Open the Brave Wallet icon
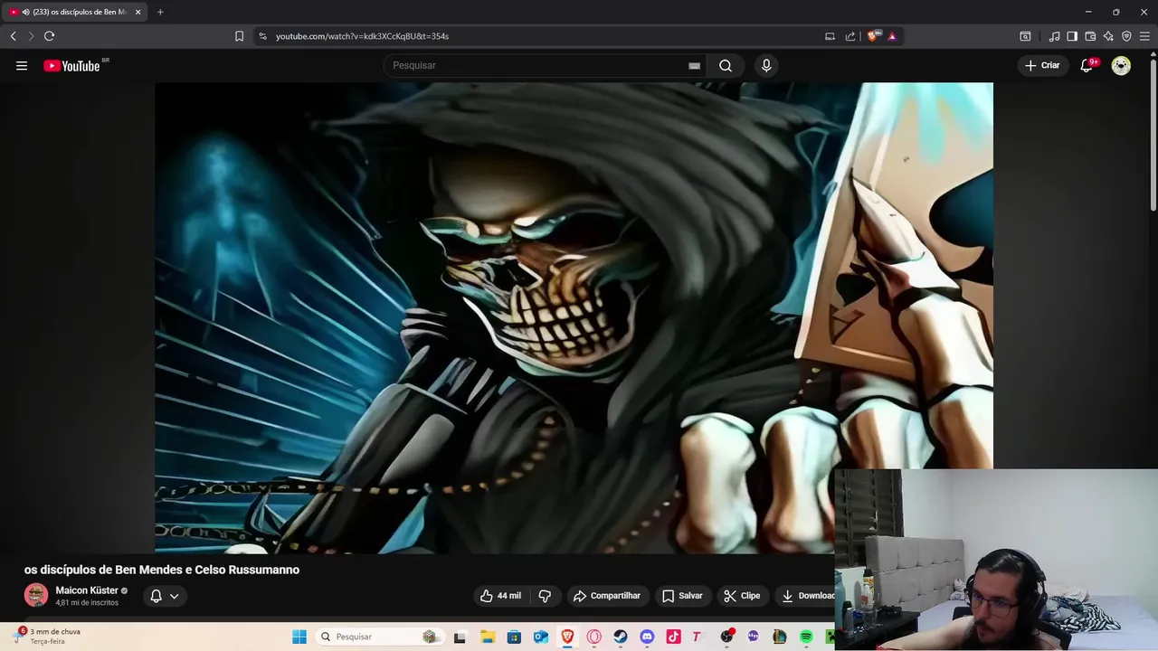Viewport: 1158px width, 651px height. [x=1090, y=36]
